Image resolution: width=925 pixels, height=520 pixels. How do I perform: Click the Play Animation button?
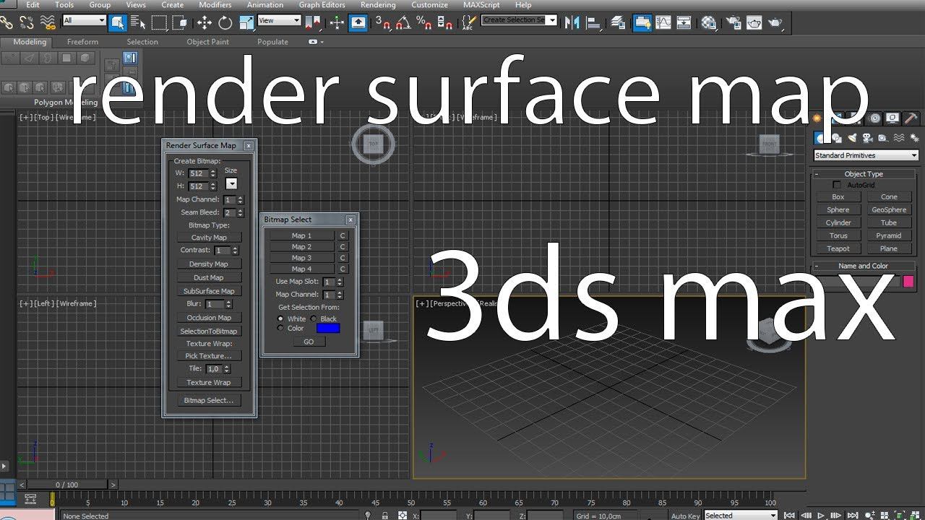click(822, 516)
